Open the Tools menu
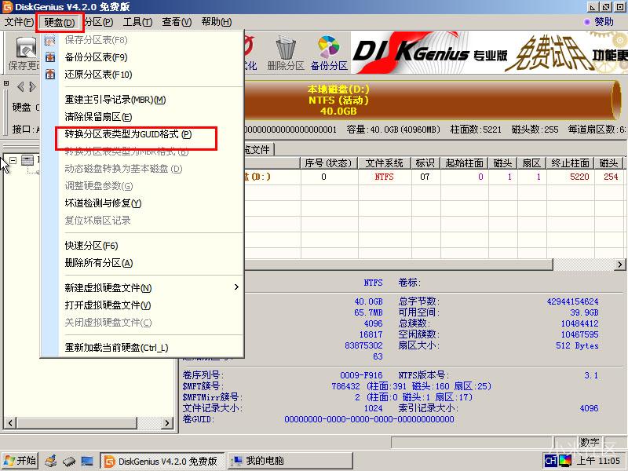The height and width of the screenshot is (471, 628). 137,22
